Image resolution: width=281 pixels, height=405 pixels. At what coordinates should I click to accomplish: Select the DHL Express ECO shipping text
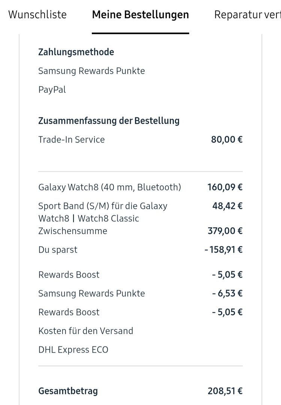click(x=73, y=349)
